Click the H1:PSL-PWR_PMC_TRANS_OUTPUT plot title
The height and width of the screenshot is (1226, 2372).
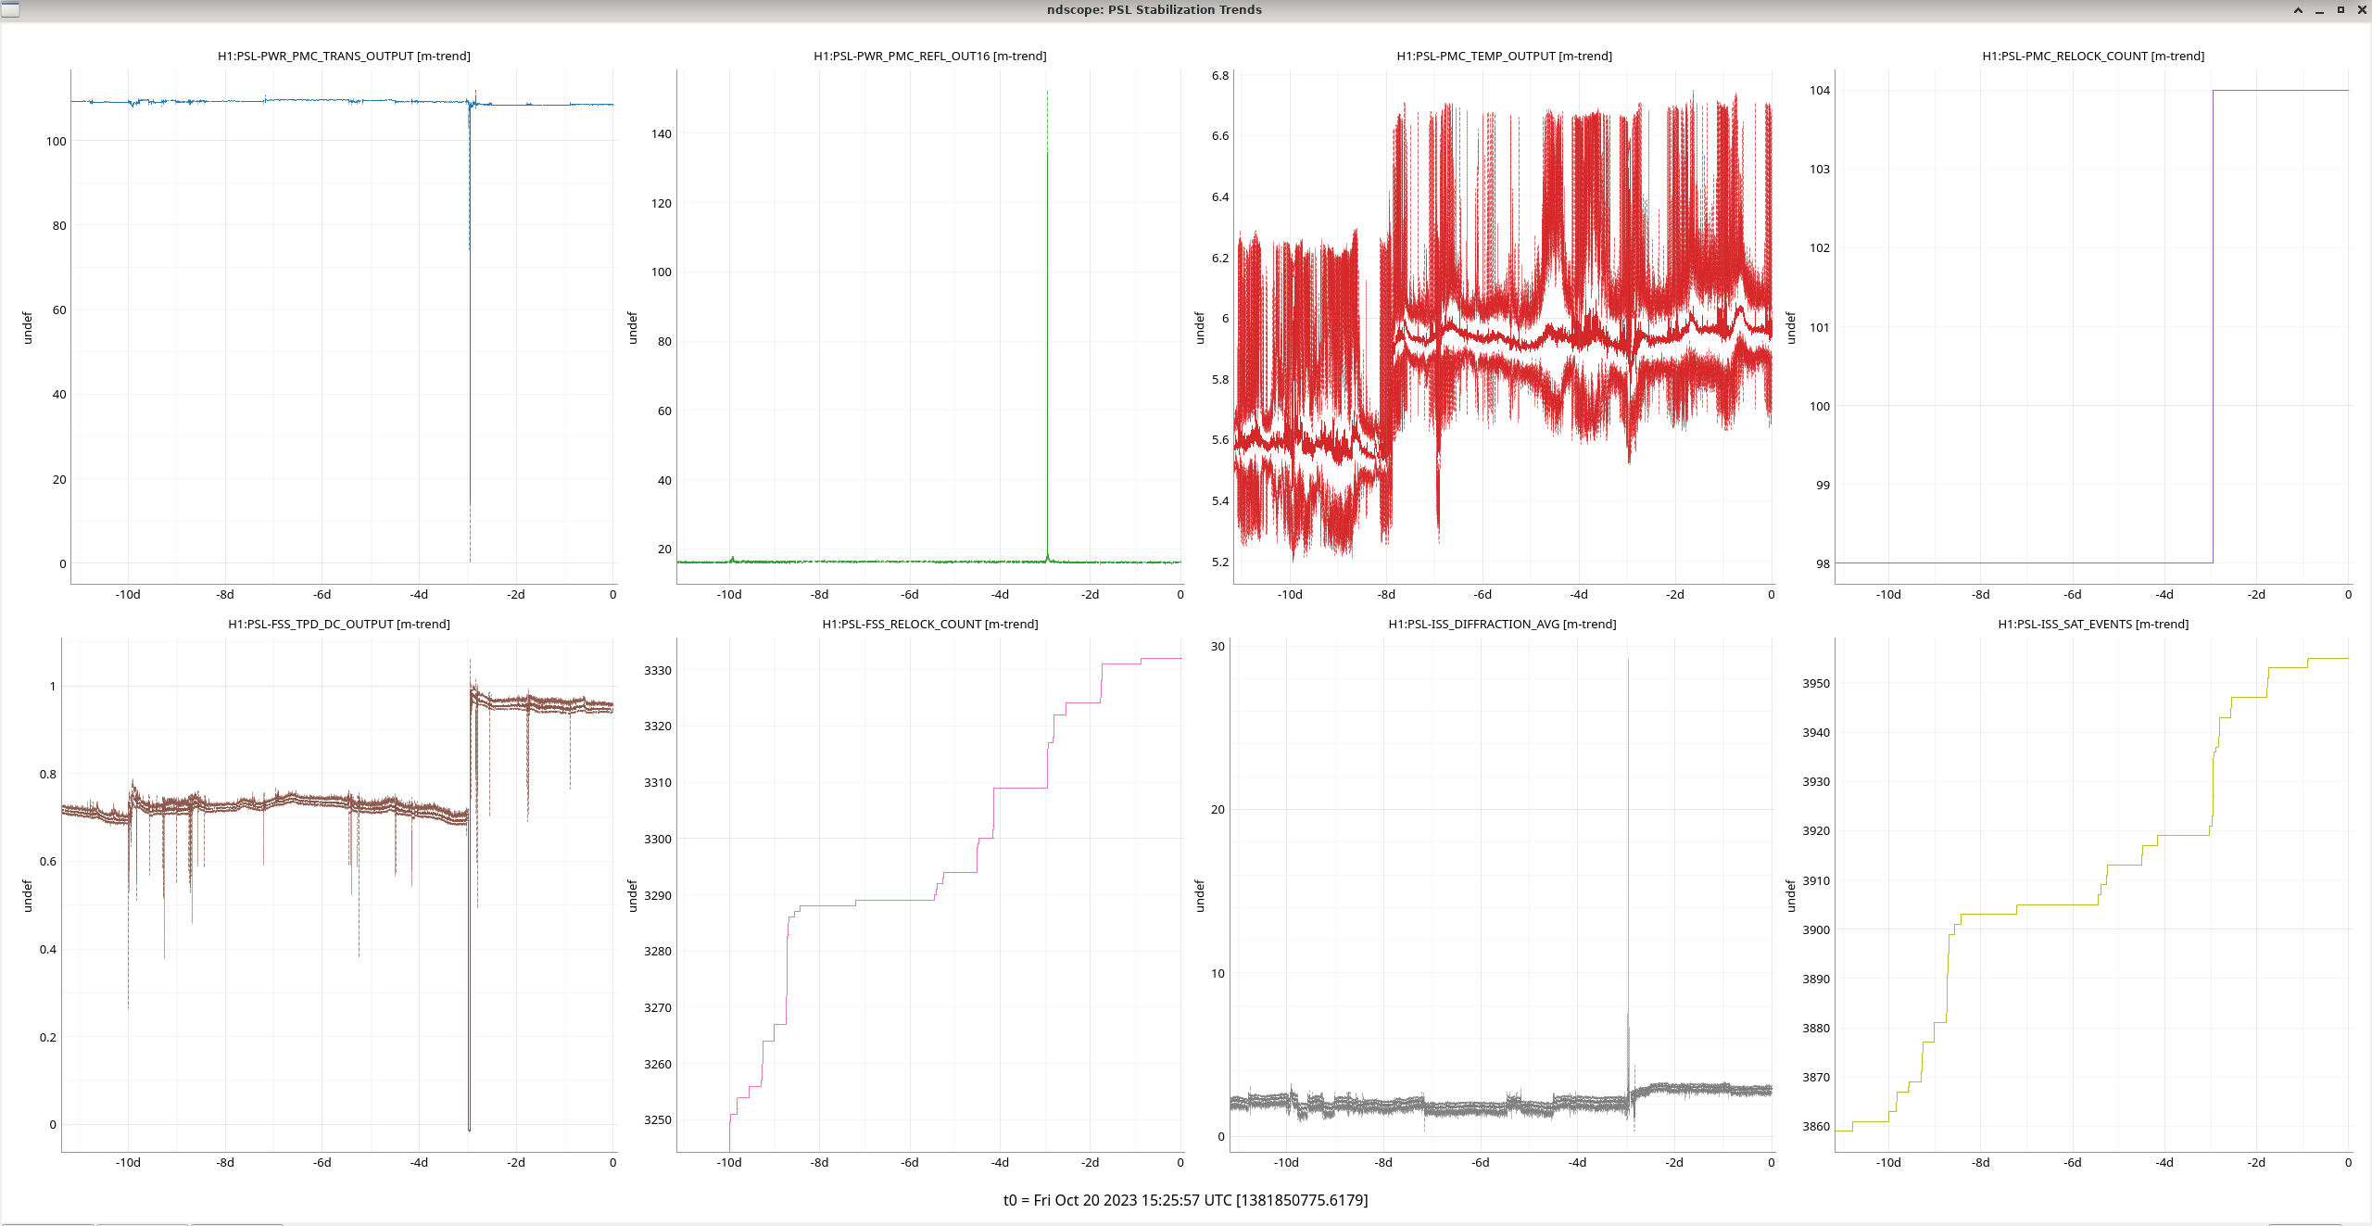[x=344, y=57]
